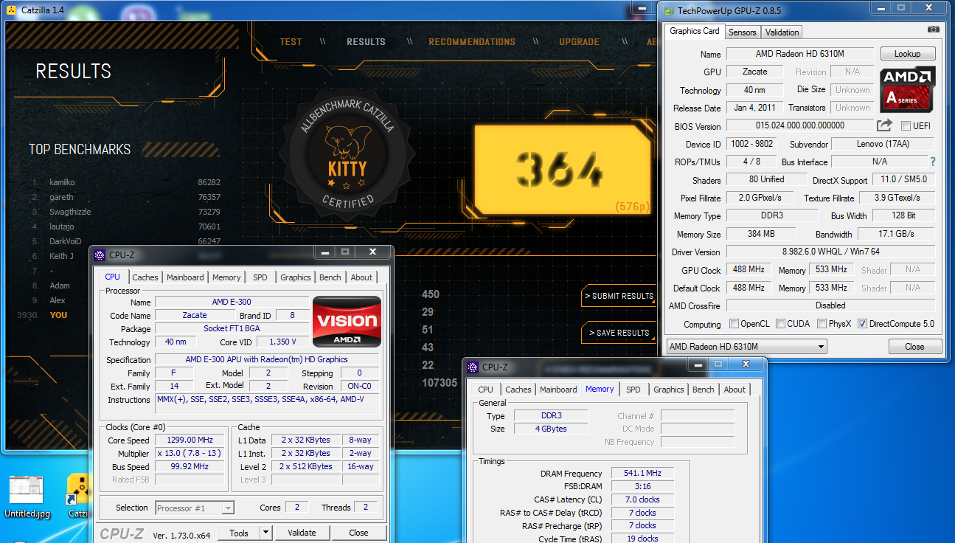955x543 pixels.
Task: Minimize the GPU-Z window
Action: (x=881, y=8)
